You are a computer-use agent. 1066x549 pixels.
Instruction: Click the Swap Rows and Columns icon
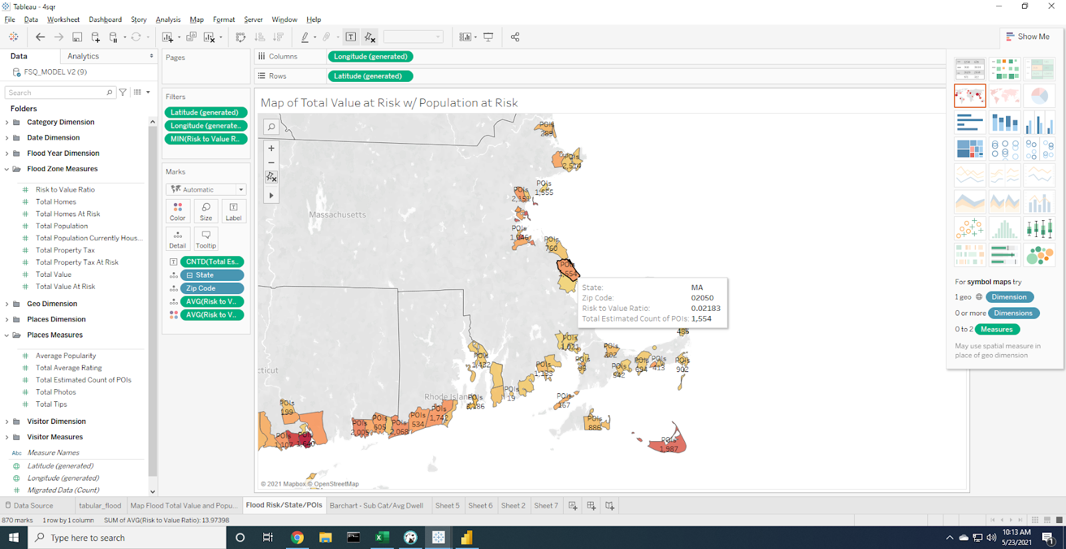[241, 37]
